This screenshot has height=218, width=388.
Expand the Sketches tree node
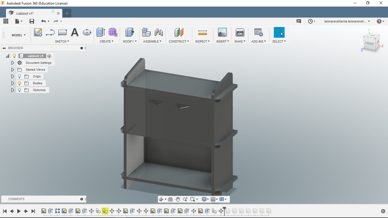pos(12,90)
